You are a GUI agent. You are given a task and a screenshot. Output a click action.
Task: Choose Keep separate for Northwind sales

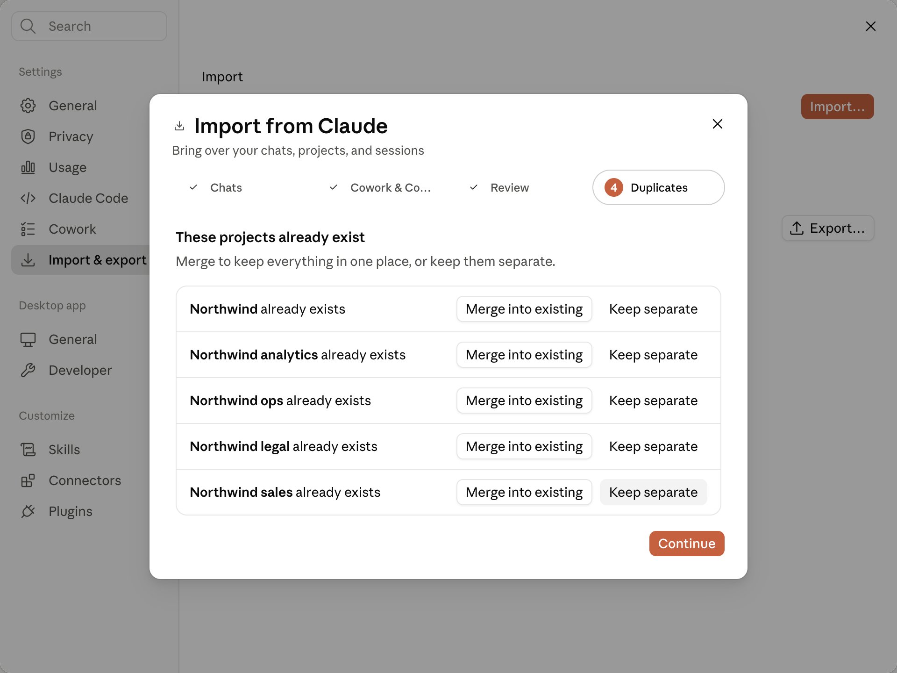pyautogui.click(x=653, y=492)
